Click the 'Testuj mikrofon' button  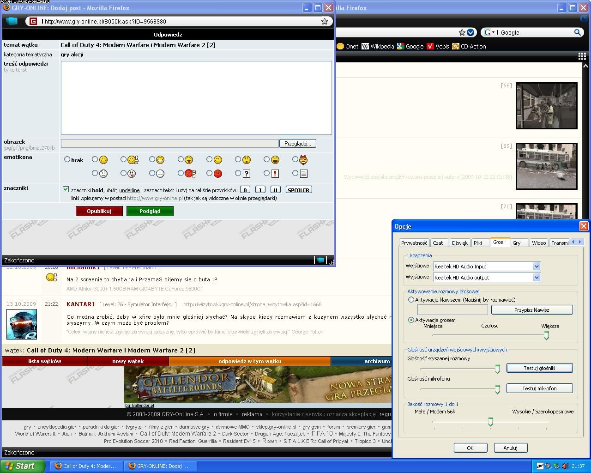tap(539, 388)
